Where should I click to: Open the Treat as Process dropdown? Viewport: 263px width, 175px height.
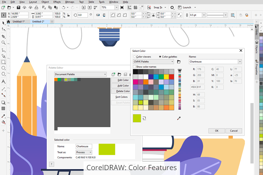pos(84,152)
